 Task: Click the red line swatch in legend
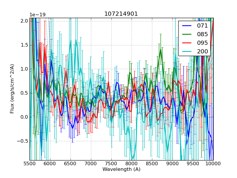pyautogui.click(x=187, y=42)
